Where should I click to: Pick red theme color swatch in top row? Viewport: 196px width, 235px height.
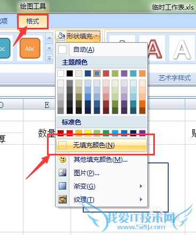(106, 73)
